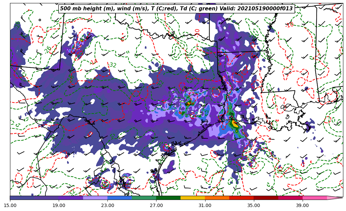
Task: Click the dark red colorbar segment
Action: (x=266, y=198)
